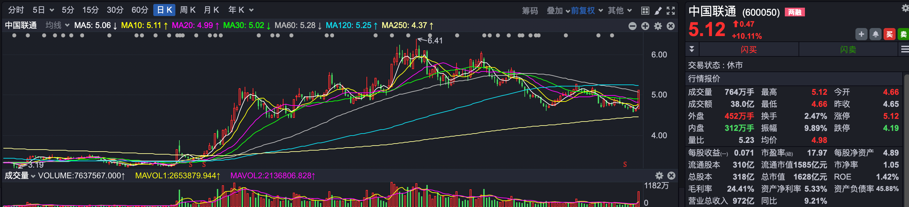Open the moving-average indicator settings gear

pyautogui.click(x=658, y=26)
